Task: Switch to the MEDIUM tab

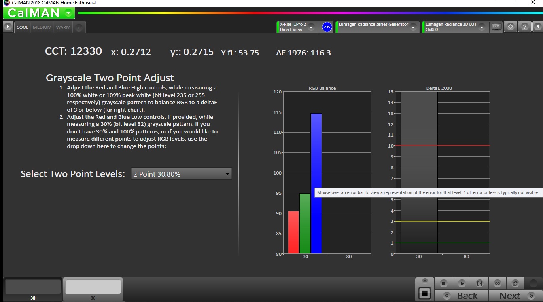Action: click(42, 27)
